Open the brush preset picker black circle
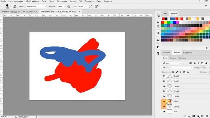The height and width of the screenshot is (118, 210). [x=7, y=5]
